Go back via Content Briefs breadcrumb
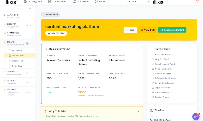Viewport: 203px width, 121px height. (50, 15)
